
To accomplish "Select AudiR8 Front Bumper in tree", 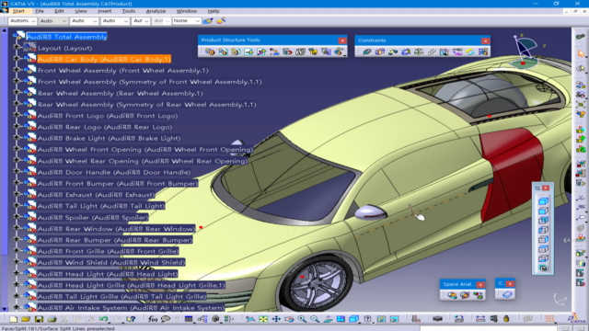I will tap(117, 184).
